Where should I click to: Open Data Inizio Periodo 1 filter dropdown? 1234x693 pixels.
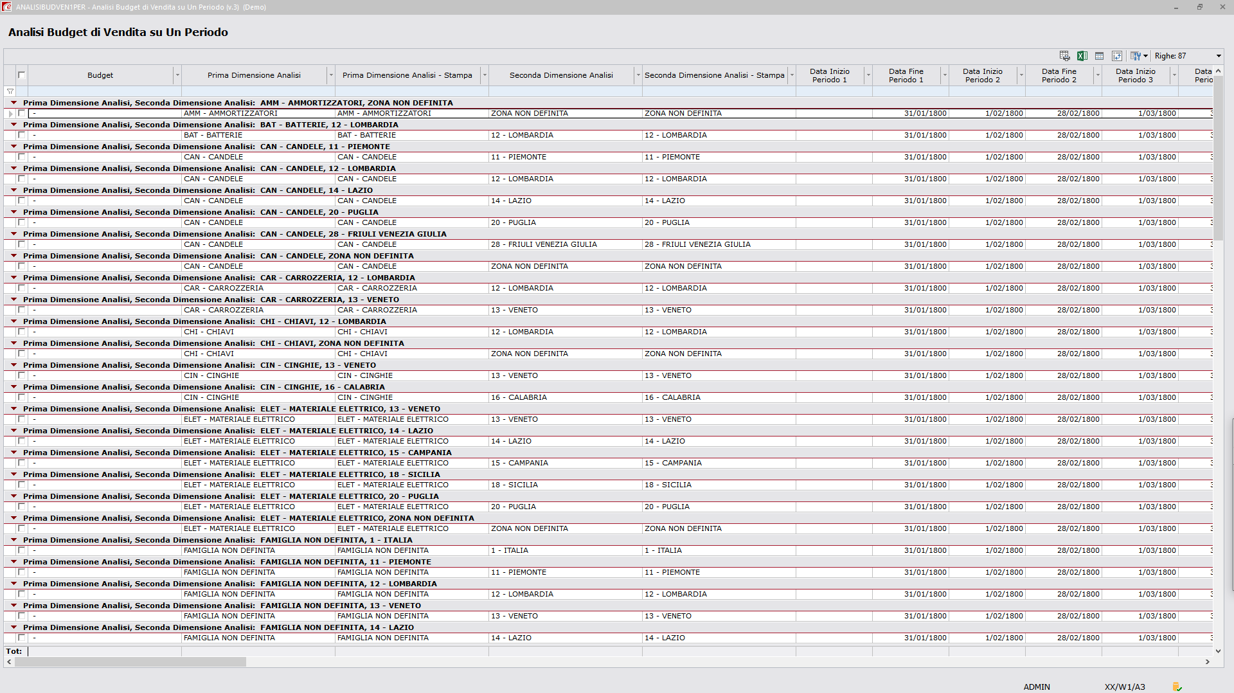tap(868, 75)
